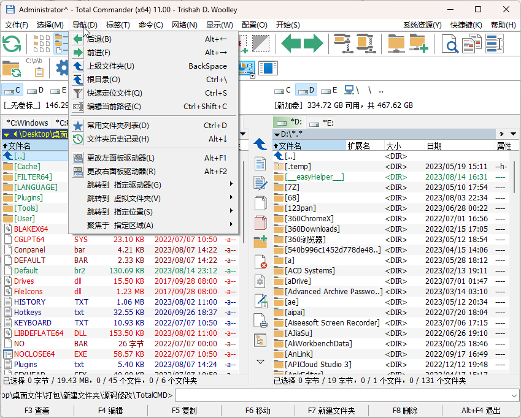
Task: Click the F8 删除 button
Action: (405, 411)
